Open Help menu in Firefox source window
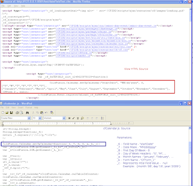The image size is (193, 186). (x=23, y=6)
